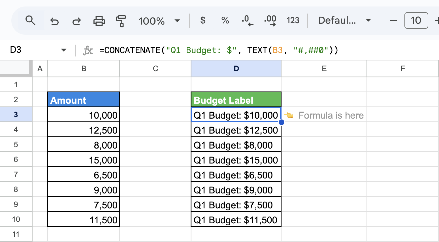Redo the last action
This screenshot has width=439, height=242.
pyautogui.click(x=76, y=21)
